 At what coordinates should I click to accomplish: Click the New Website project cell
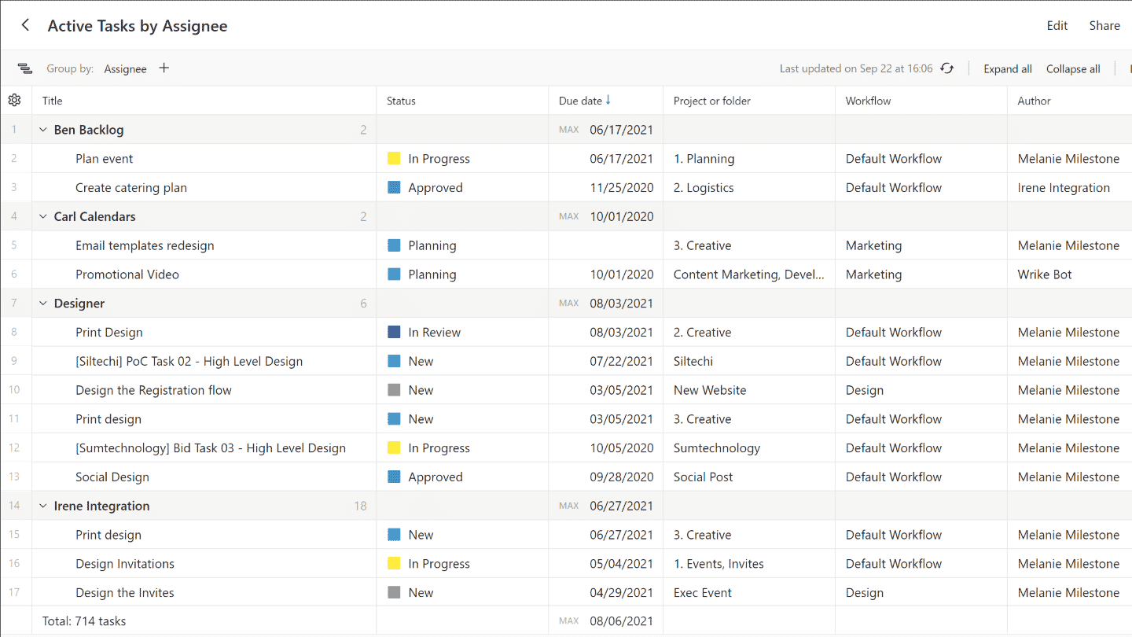749,390
